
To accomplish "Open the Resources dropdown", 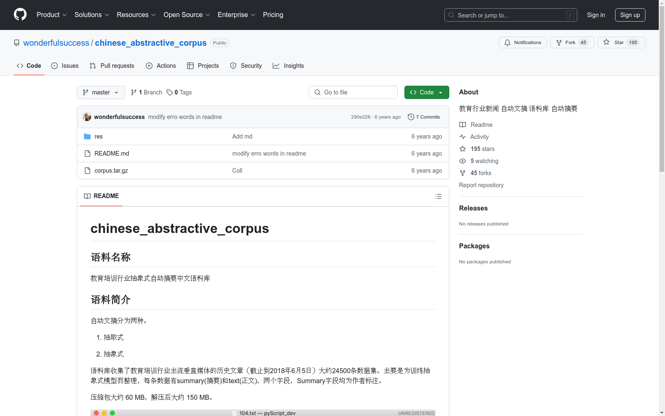I will pyautogui.click(x=136, y=15).
